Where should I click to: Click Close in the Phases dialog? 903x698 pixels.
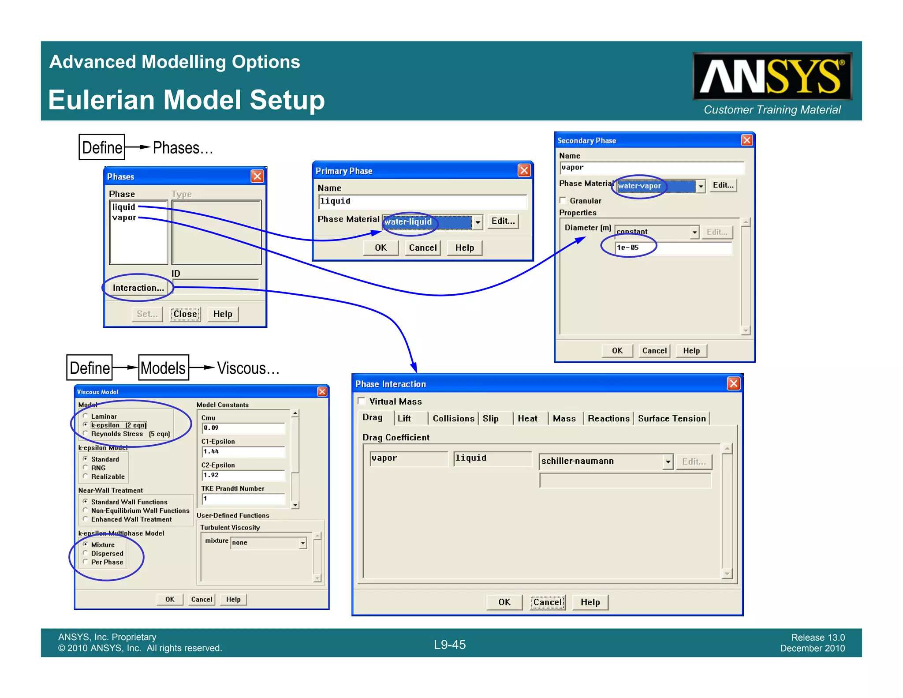185,314
